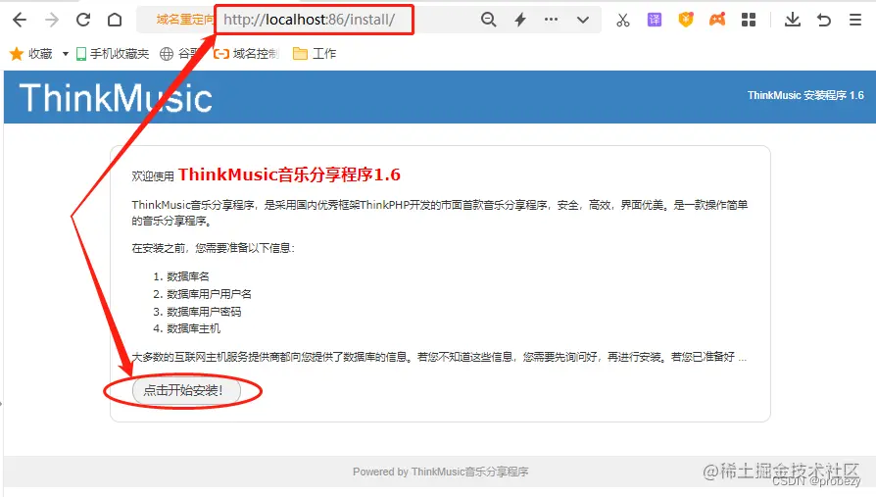Click the forward navigation arrow

coord(52,21)
